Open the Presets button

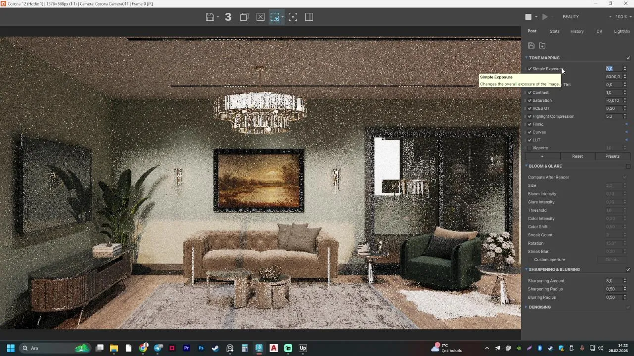tap(612, 156)
